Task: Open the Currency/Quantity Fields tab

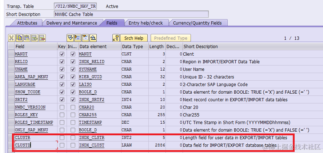Action: click(x=198, y=23)
